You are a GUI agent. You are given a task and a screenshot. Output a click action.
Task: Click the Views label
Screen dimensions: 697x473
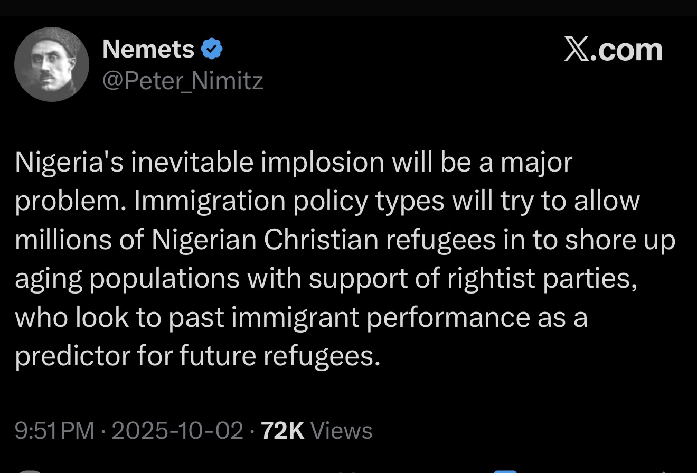click(x=342, y=431)
